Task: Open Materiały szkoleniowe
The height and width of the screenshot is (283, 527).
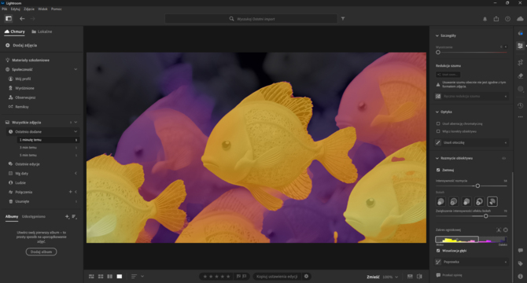Action: coord(31,60)
